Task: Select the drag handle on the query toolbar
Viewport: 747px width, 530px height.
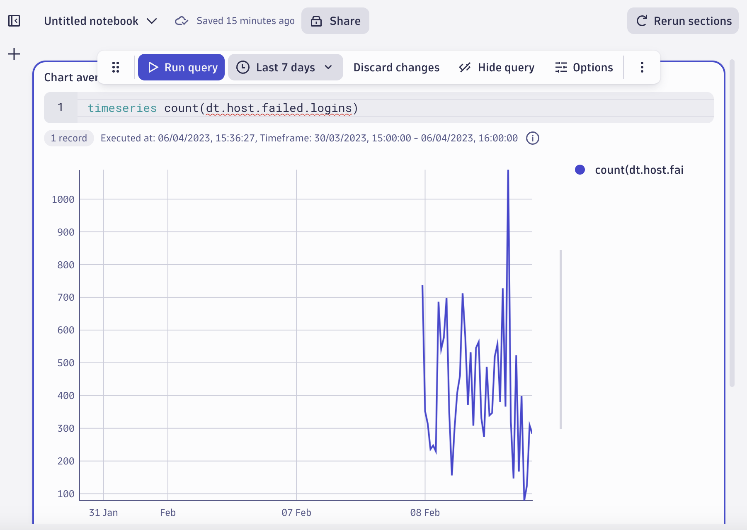Action: pyautogui.click(x=116, y=67)
